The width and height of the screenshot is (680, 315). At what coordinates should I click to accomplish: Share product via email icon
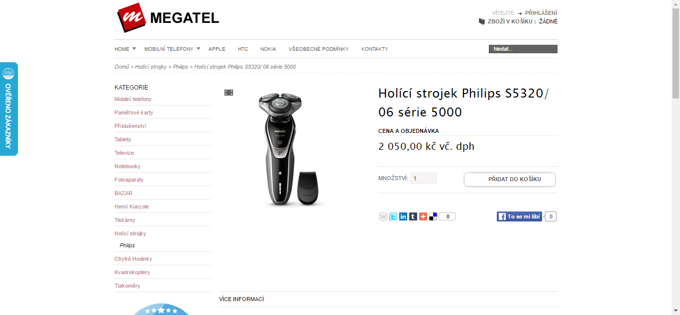pyautogui.click(x=383, y=216)
